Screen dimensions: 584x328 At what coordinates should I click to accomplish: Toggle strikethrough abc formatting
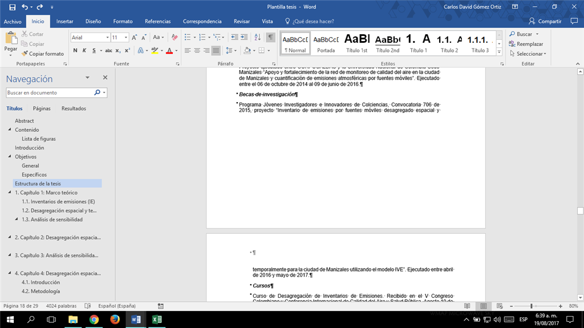[108, 50]
